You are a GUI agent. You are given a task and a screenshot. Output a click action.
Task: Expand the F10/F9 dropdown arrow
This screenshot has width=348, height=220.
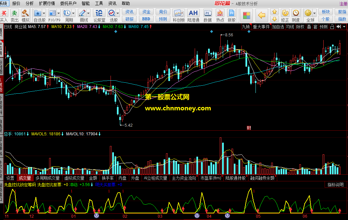58,13
